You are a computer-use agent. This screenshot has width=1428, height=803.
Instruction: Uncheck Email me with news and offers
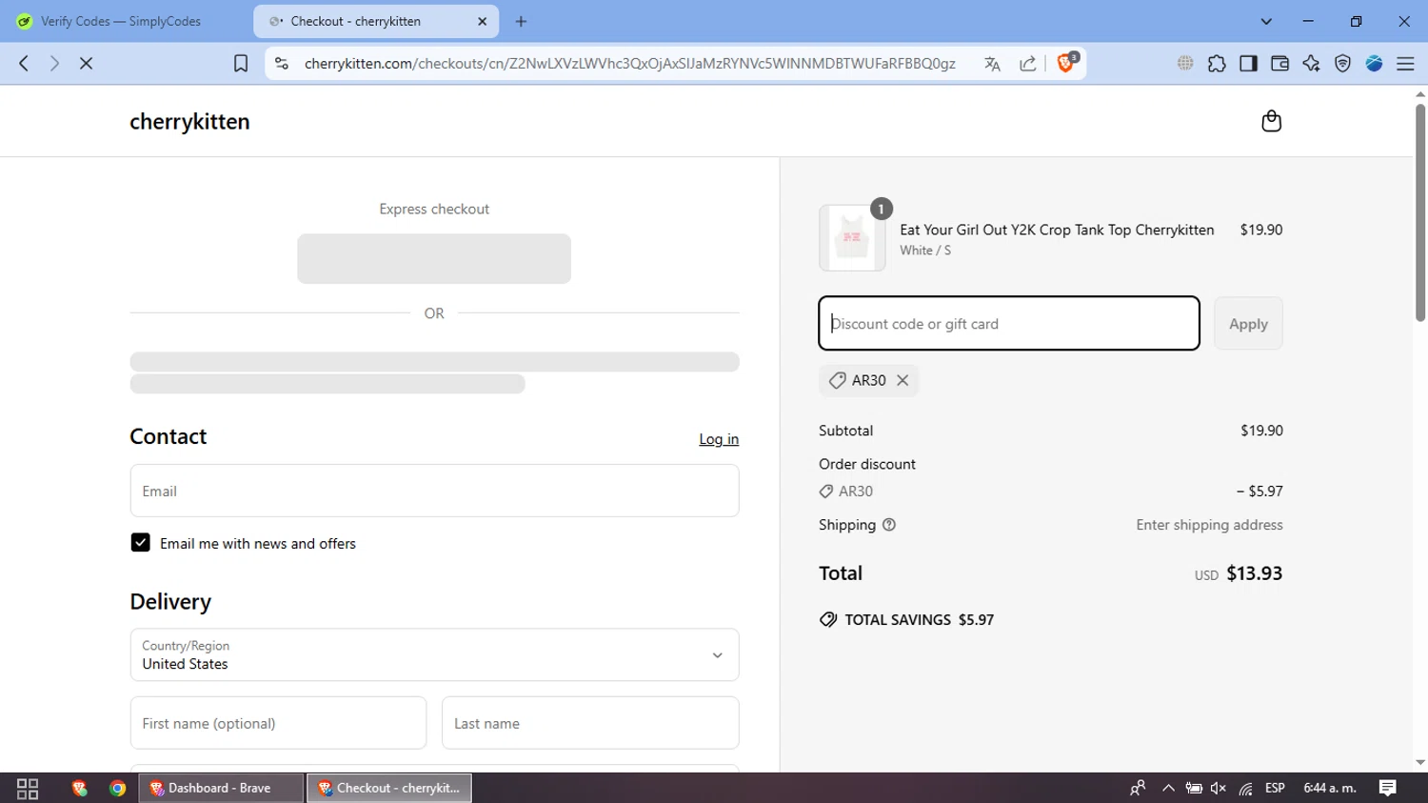140,543
